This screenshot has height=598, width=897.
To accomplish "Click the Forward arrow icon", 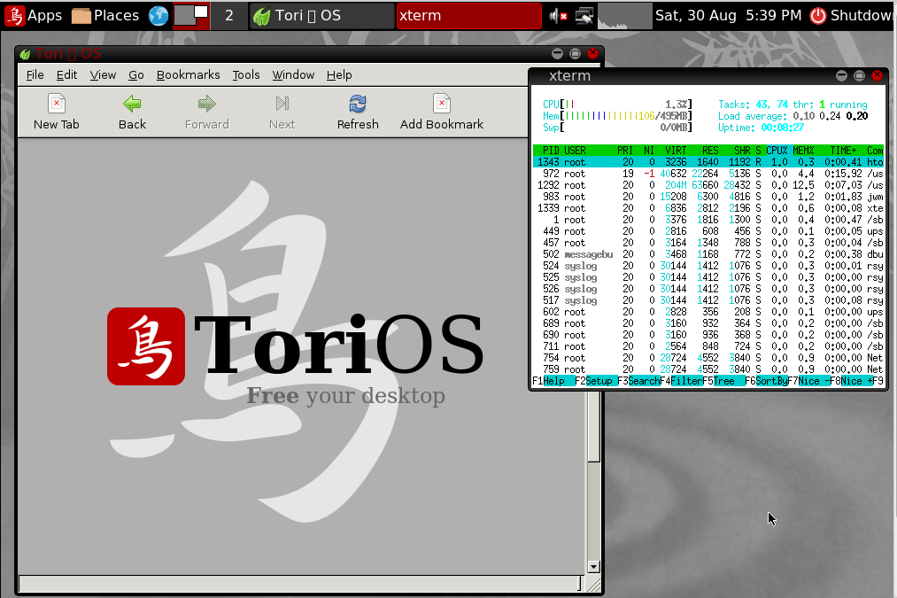I will tap(206, 104).
